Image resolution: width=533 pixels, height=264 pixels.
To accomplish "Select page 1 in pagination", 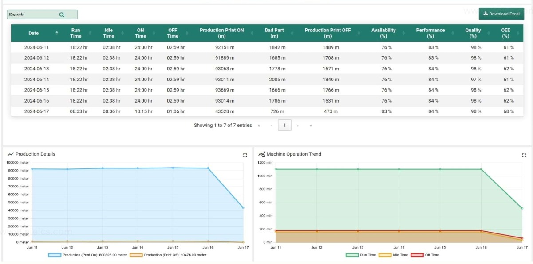I will coord(284,126).
